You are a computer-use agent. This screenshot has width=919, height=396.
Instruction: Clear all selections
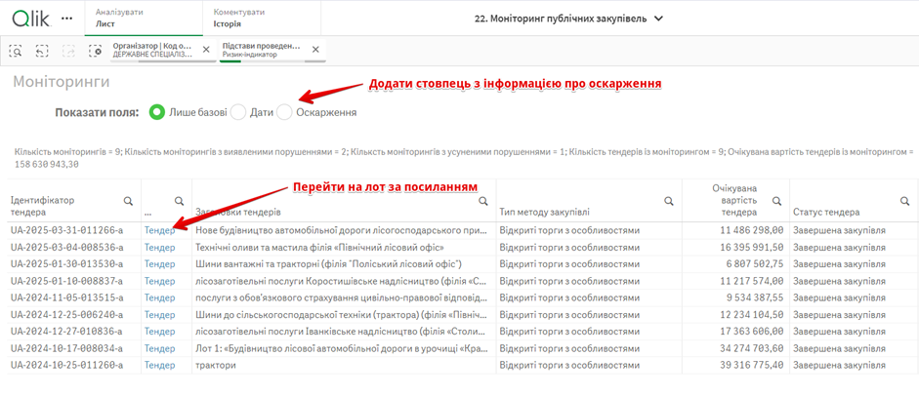(x=95, y=50)
